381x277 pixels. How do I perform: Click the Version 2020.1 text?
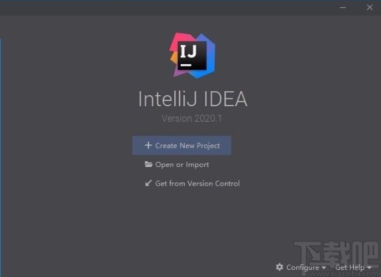[192, 118]
